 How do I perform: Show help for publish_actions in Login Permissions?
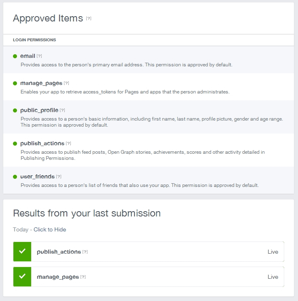[68, 143]
